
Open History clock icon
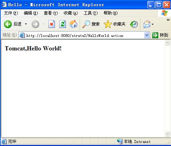(134, 24)
